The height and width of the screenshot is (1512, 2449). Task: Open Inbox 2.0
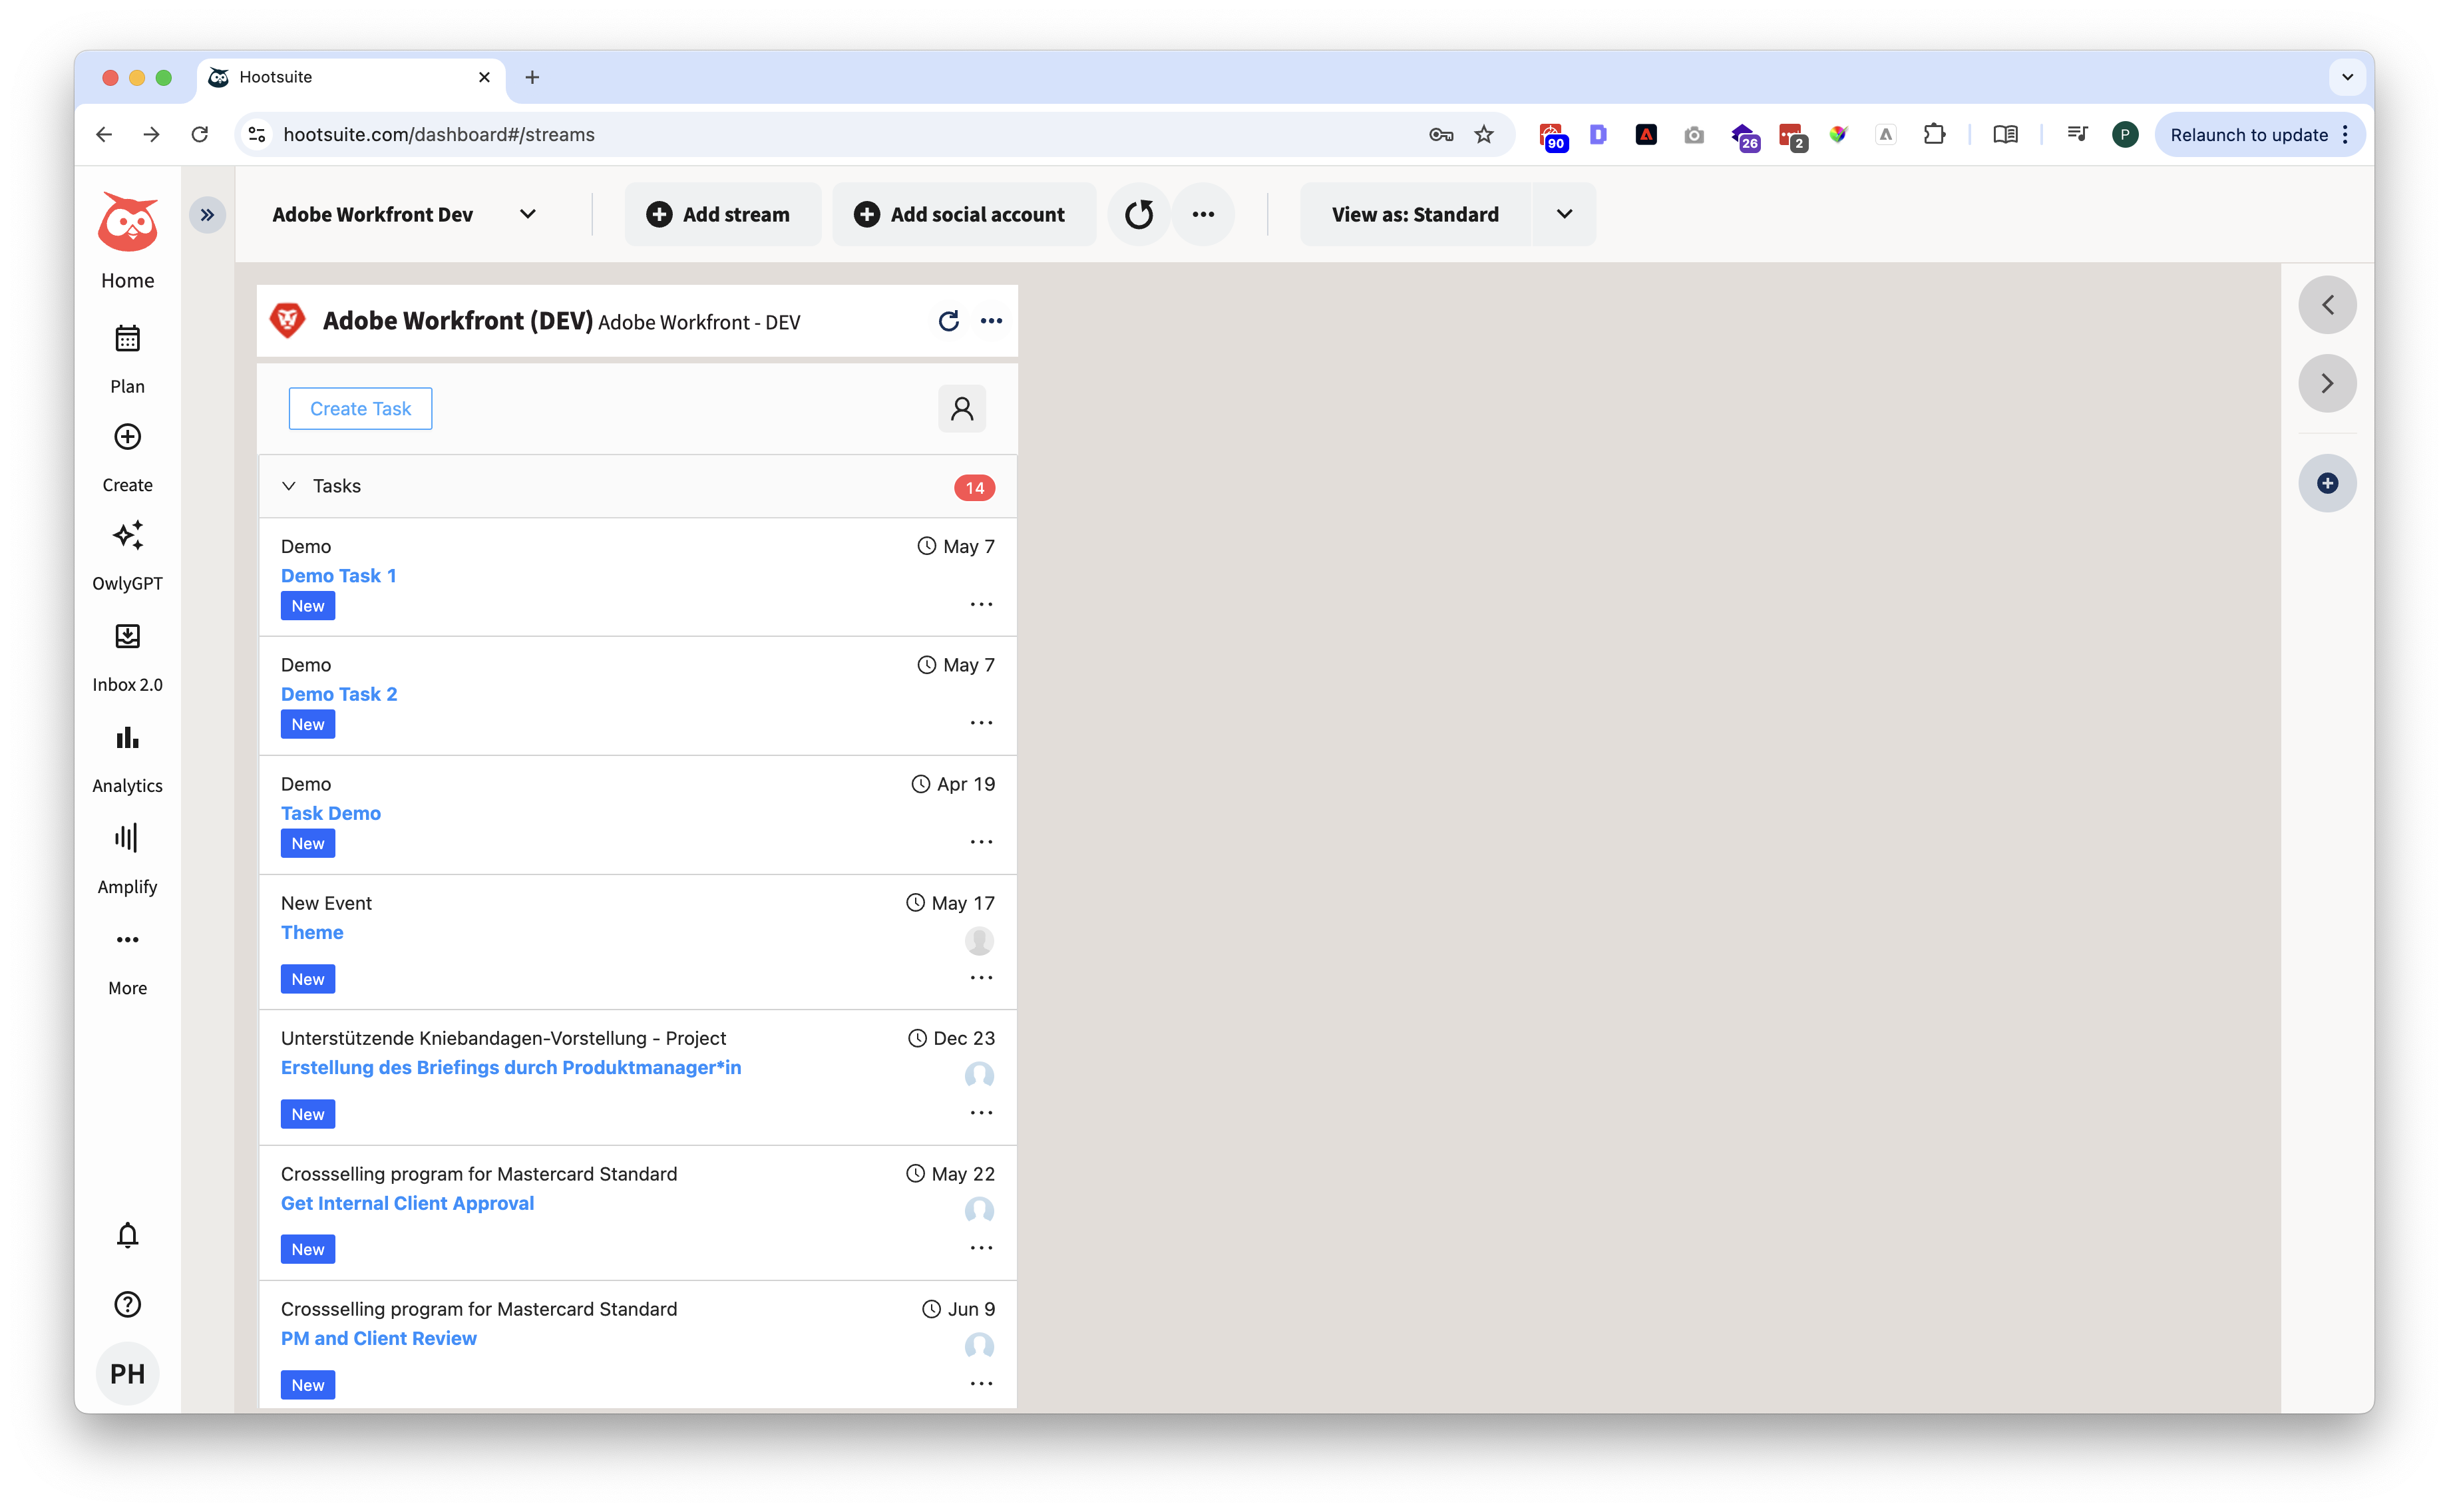coord(127,657)
